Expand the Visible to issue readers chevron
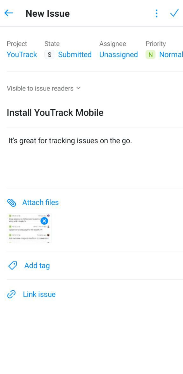183x374 pixels. tap(78, 88)
